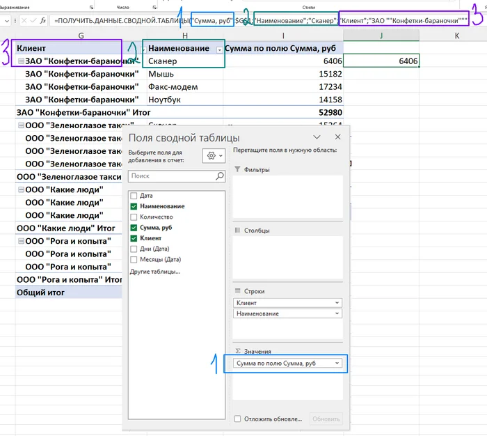Collapse the ООО "Рога и копыта" group
487x436 pixels.
point(20,241)
